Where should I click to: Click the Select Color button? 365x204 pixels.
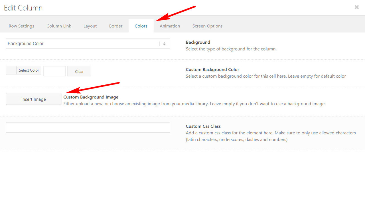[x=29, y=70]
